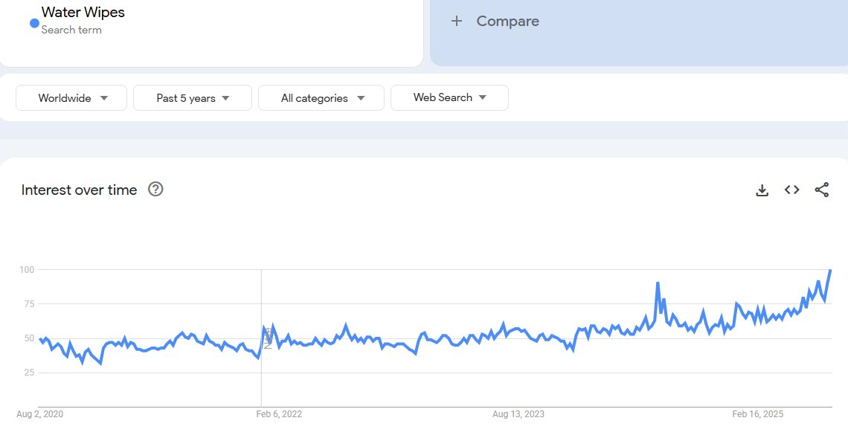848x438 pixels.
Task: Click the tall spike near late 2024
Action: pos(658,283)
